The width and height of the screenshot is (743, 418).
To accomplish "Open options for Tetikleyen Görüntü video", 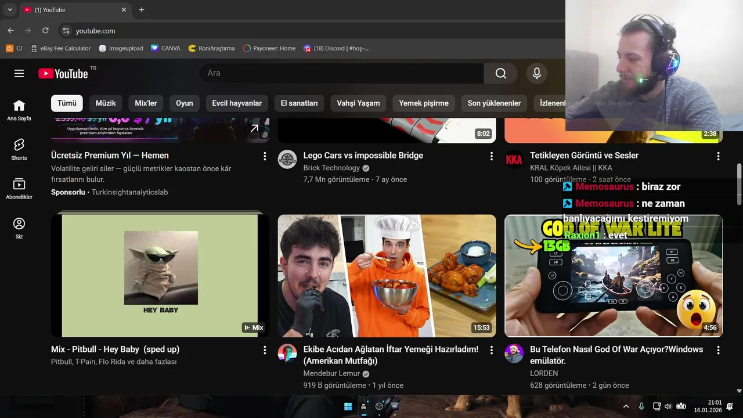I will (718, 156).
